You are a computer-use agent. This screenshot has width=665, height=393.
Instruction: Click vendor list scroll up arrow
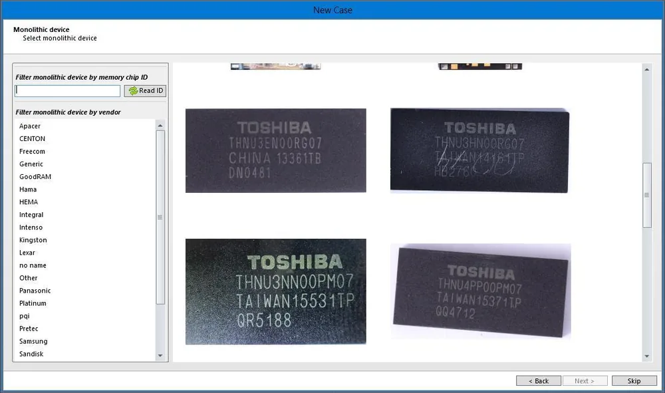(x=160, y=126)
